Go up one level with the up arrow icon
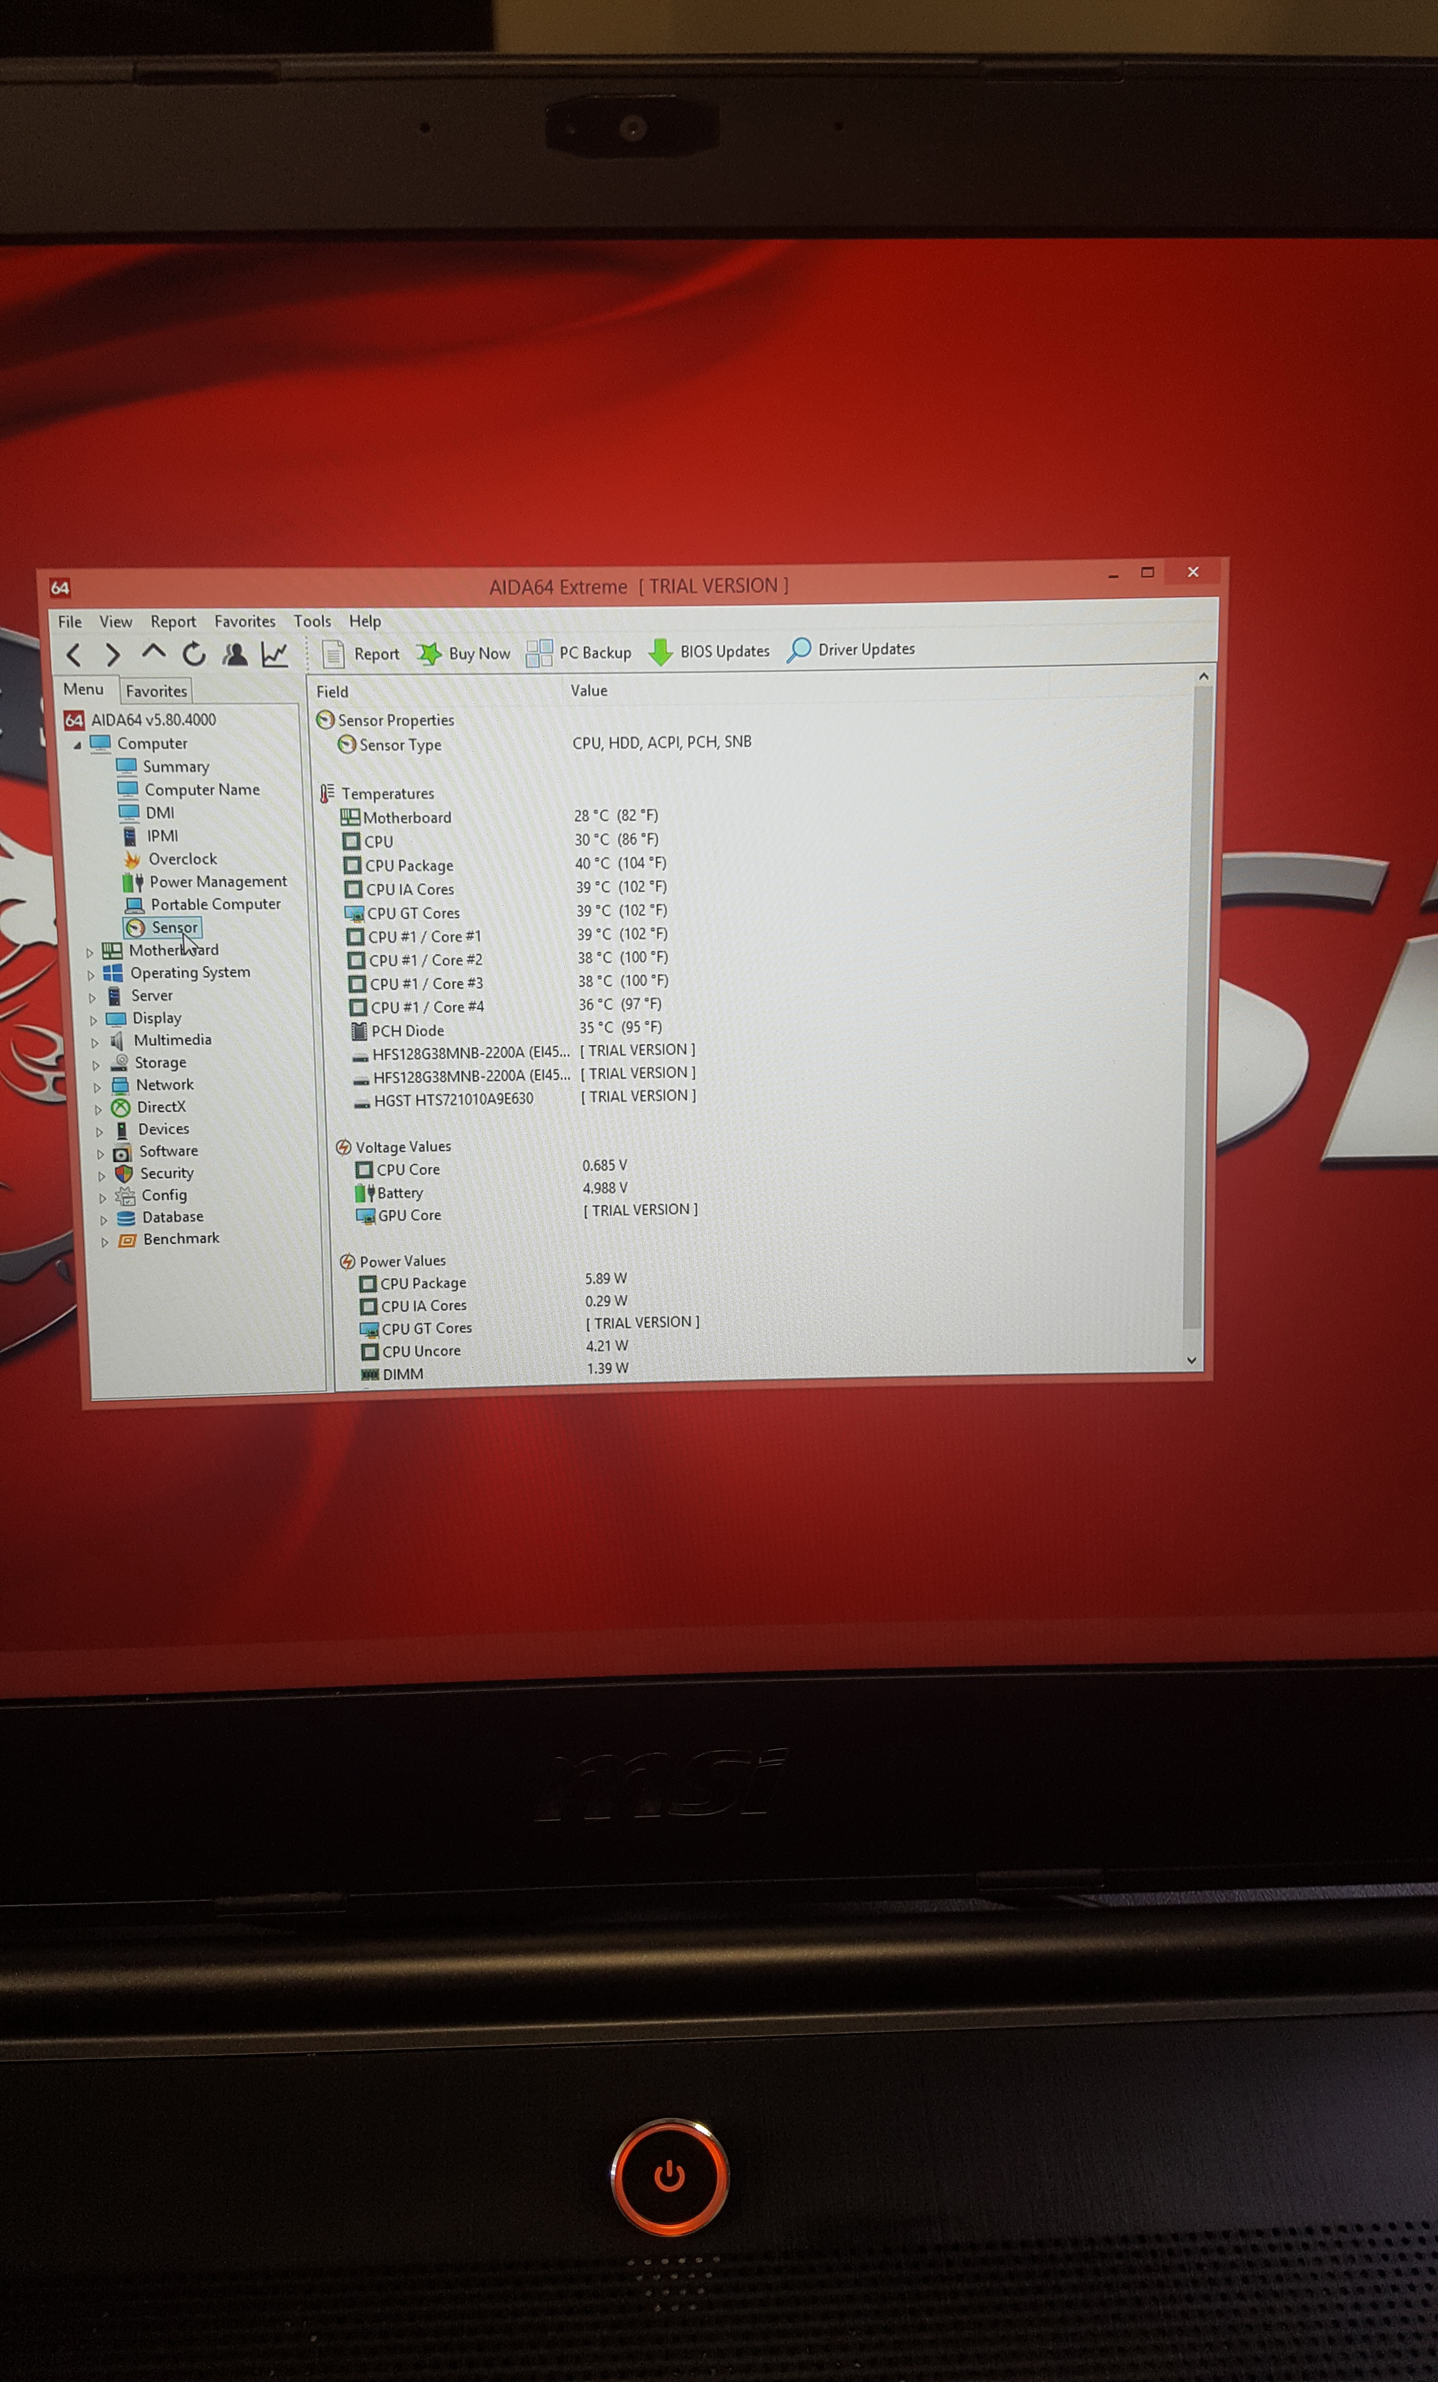 click(154, 653)
